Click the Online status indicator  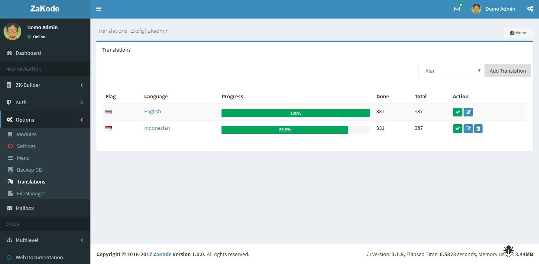click(x=36, y=37)
